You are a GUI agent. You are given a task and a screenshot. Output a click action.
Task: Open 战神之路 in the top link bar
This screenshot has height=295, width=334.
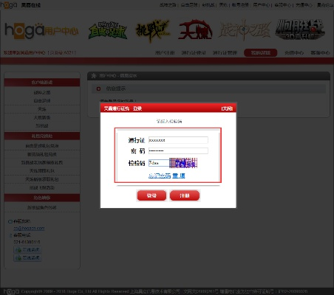tap(168, 5)
